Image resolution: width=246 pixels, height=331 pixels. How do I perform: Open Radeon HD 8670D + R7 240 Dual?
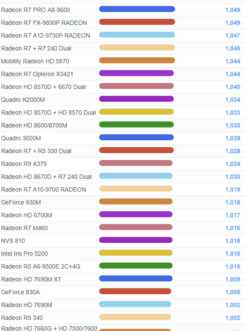pyautogui.click(x=46, y=177)
